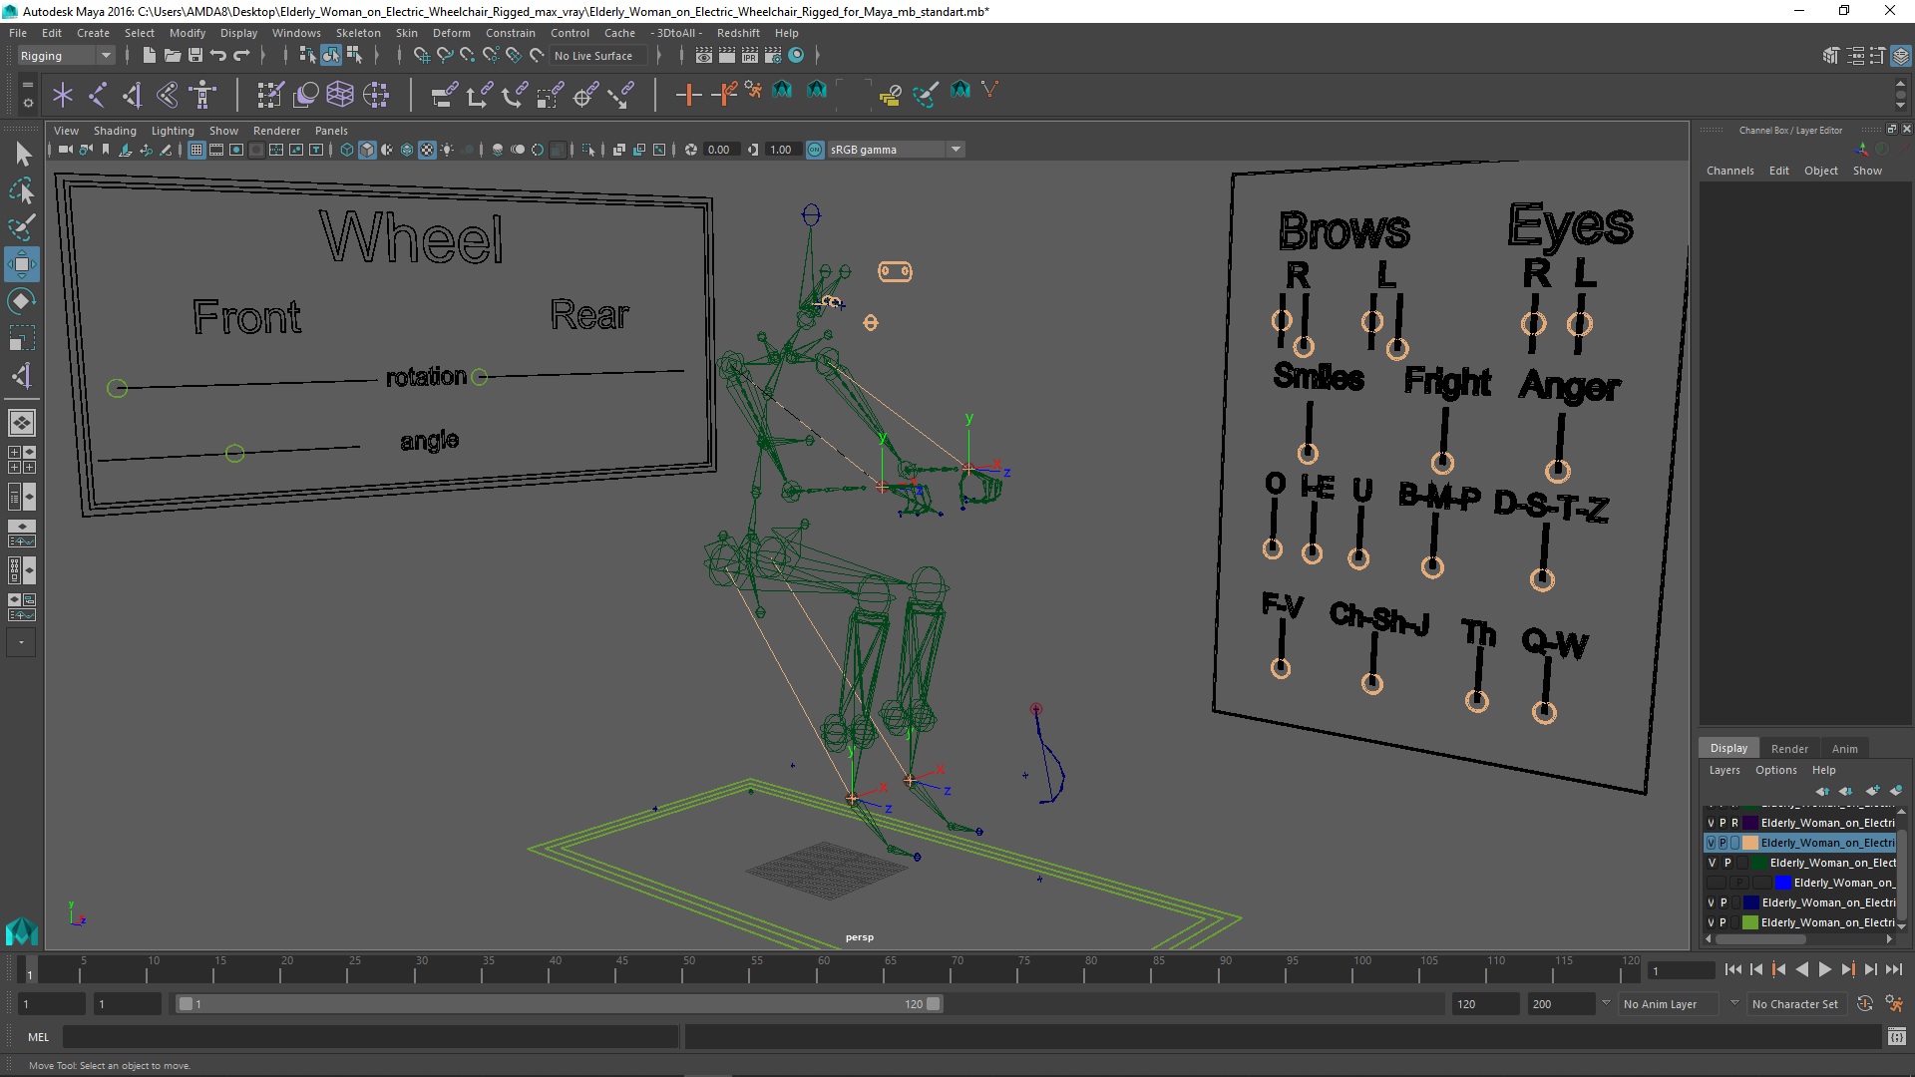This screenshot has width=1915, height=1077.
Task: Click move layer up icon
Action: pos(1822,791)
